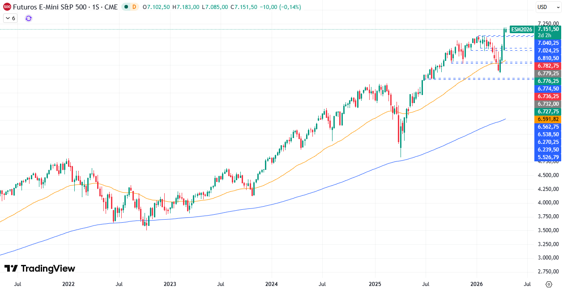Select the current price label 7.151,50
563x290 pixels.
(548, 29)
